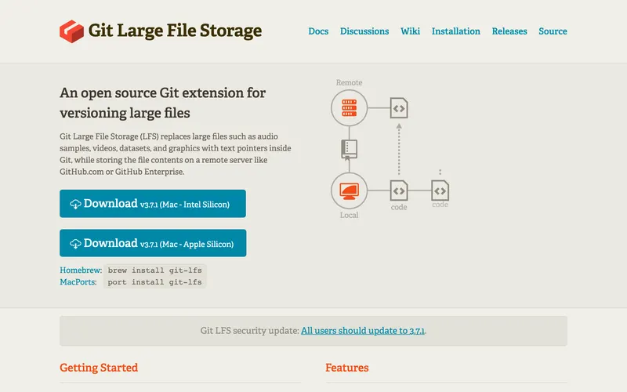Click the 'Remote' label in diagram
Viewport: 627px width, 392px height.
tap(349, 82)
